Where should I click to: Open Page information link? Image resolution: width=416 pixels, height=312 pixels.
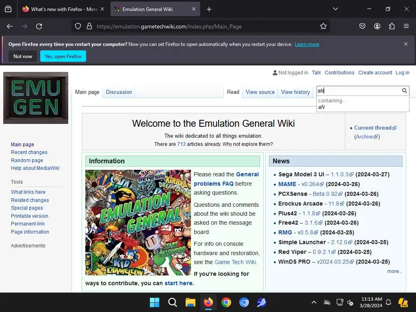coord(30,232)
